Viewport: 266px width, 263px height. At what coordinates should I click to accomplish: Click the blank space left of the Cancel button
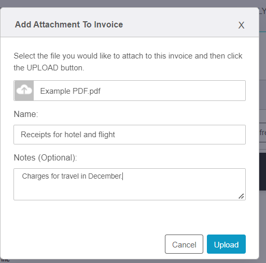click(87, 244)
